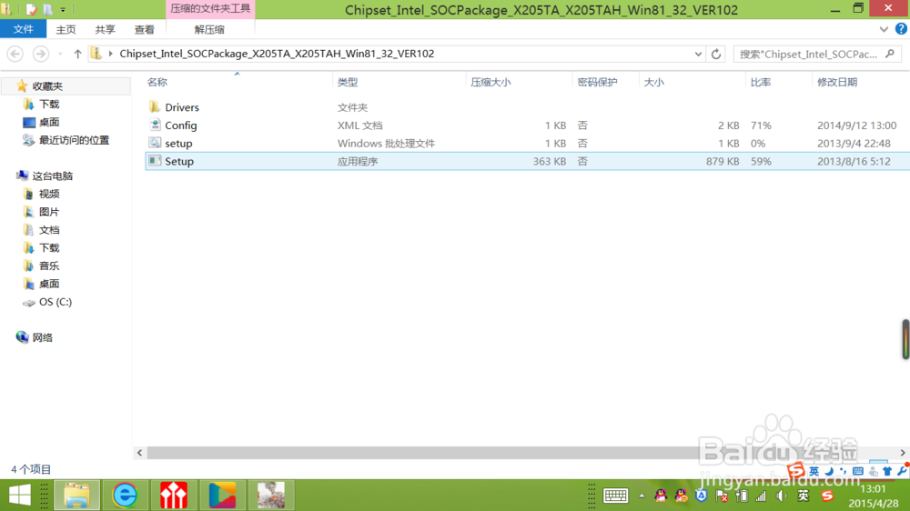Open the 解压缩 ribbon tab
Screen dimensions: 910x511
point(209,30)
